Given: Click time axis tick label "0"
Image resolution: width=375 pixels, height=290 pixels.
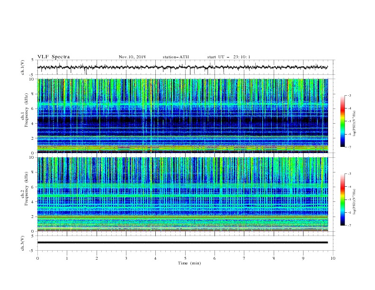Looking at the screenshot, I should click(37, 258).
